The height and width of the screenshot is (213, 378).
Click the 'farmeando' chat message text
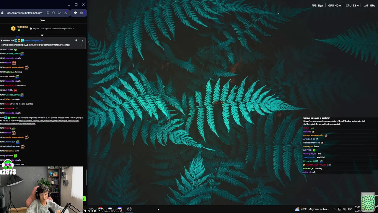pos(21,85)
